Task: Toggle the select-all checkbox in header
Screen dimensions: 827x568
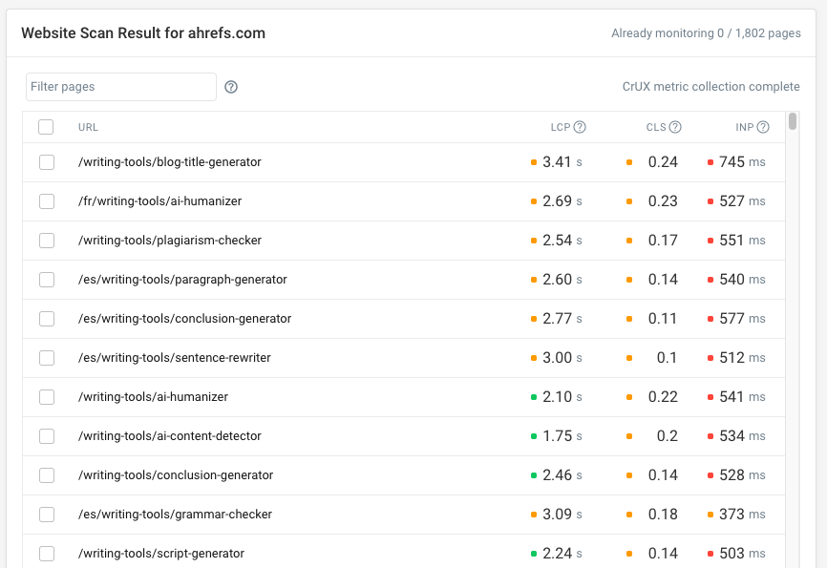Action: [46, 127]
